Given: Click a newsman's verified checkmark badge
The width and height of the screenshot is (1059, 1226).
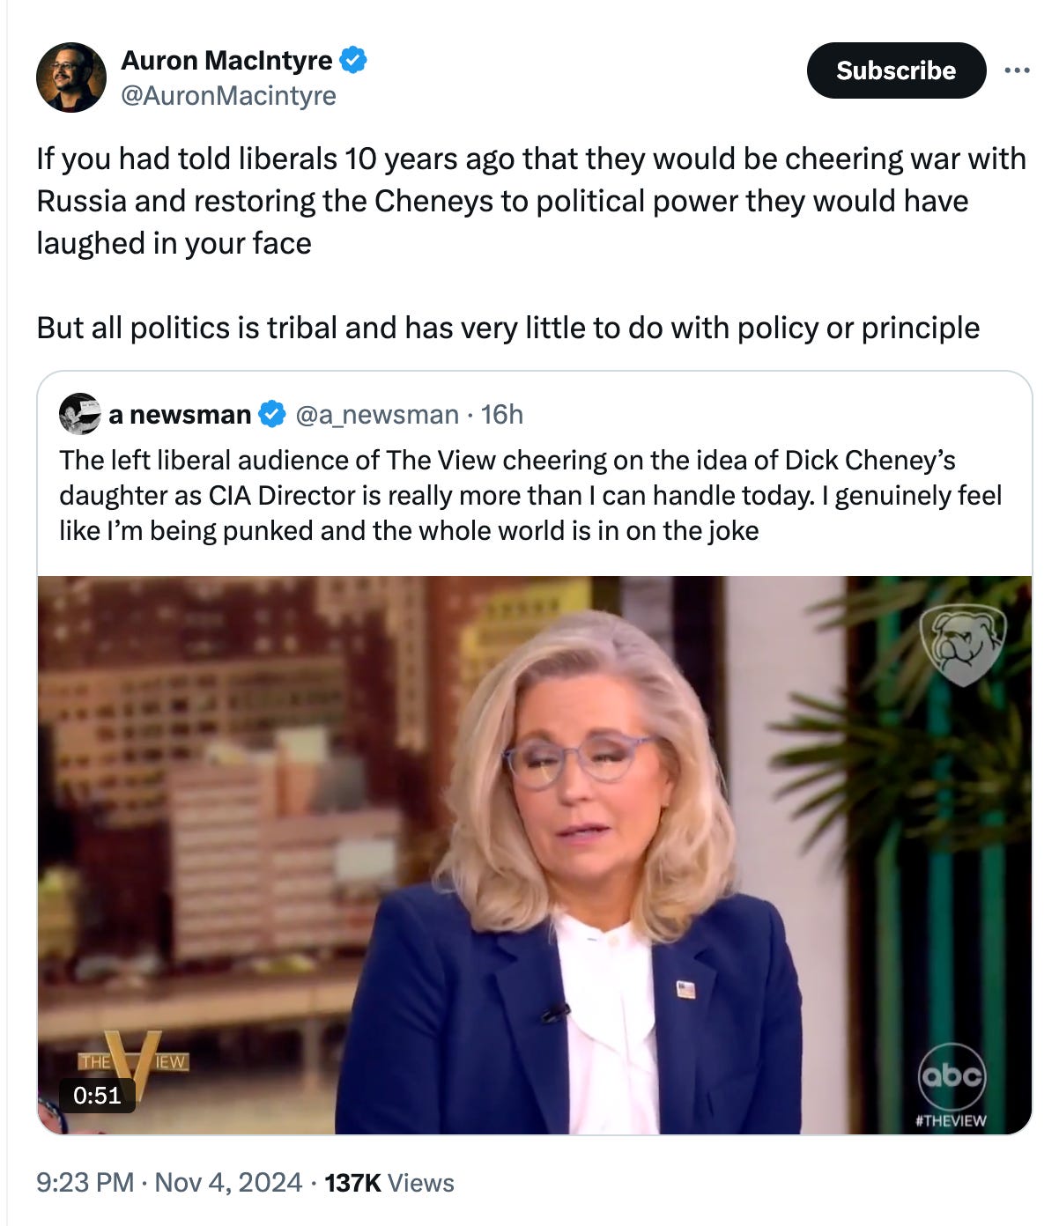Looking at the screenshot, I should tap(272, 414).
